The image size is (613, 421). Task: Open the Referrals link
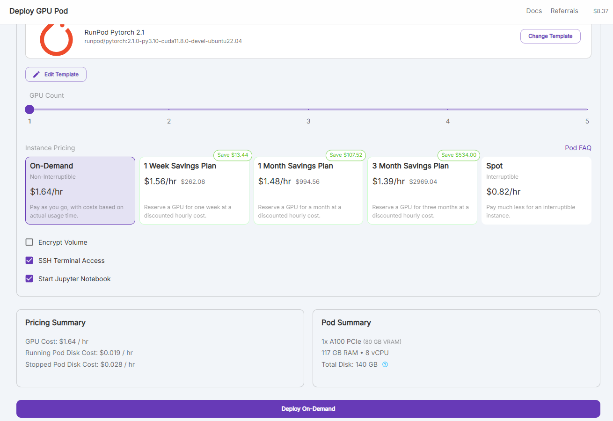(564, 11)
